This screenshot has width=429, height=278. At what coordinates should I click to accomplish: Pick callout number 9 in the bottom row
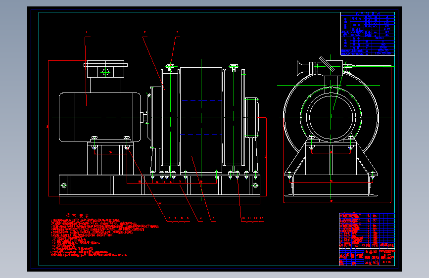(x=188, y=218)
